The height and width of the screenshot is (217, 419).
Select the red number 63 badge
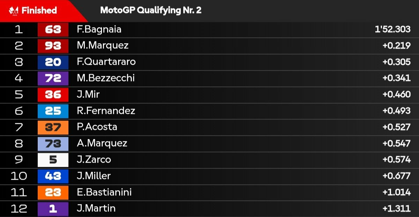pos(53,30)
